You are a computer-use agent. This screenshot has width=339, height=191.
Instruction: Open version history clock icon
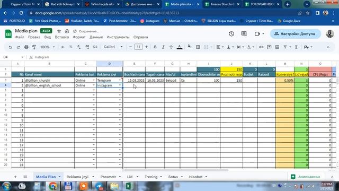tap(231, 34)
